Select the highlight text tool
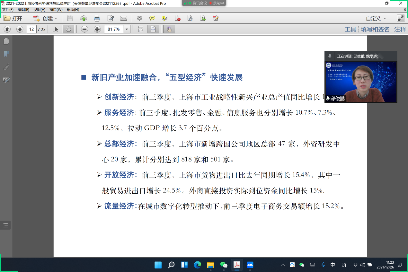The image size is (408, 272). [165, 18]
